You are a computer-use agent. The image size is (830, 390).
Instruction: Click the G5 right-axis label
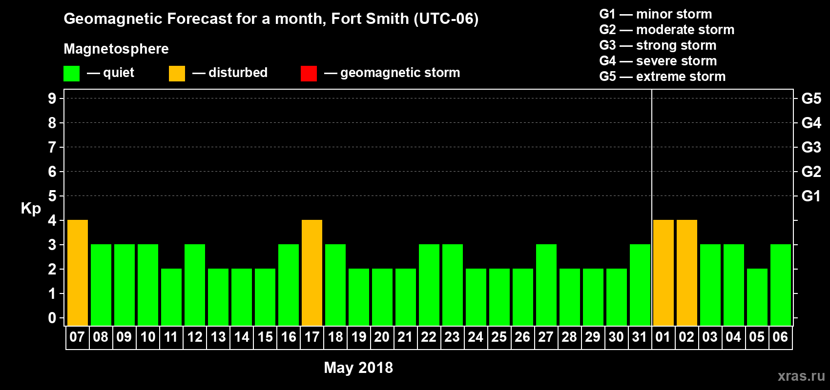[811, 98]
